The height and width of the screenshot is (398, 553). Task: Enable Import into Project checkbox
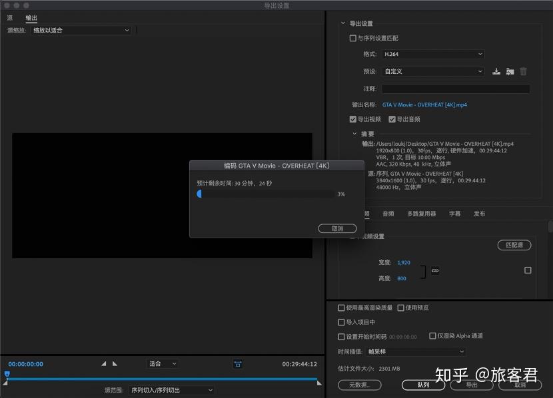tap(341, 322)
